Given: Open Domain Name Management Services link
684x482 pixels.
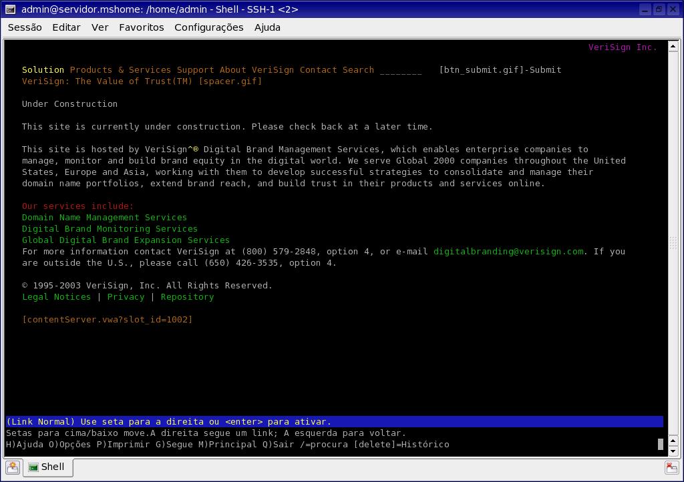Looking at the screenshot, I should 104,217.
